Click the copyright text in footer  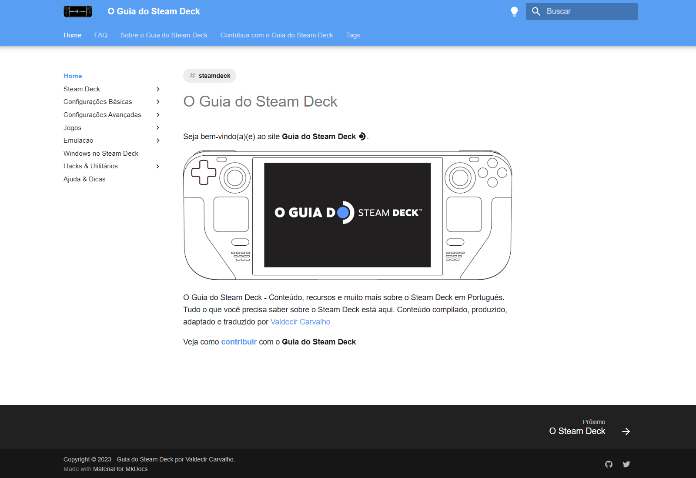[149, 459]
